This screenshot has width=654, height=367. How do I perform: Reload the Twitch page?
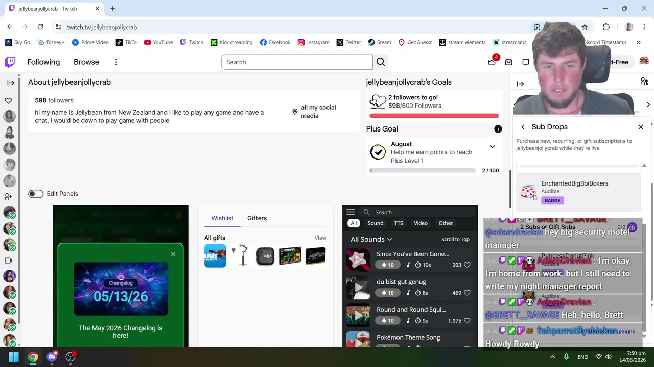[x=40, y=27]
